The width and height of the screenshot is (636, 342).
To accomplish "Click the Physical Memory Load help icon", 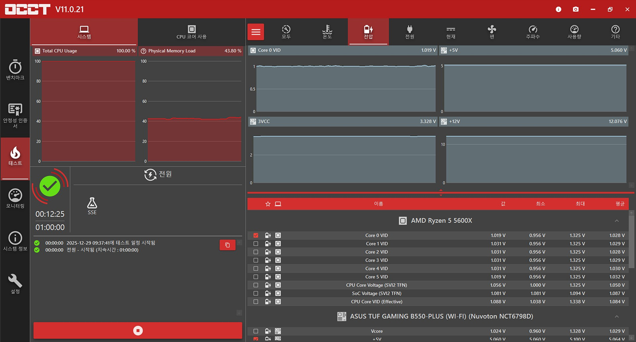I will click(143, 51).
